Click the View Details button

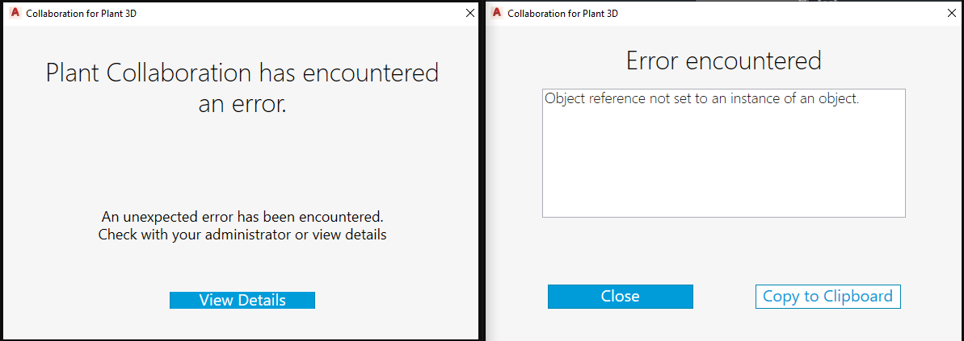[x=242, y=300]
